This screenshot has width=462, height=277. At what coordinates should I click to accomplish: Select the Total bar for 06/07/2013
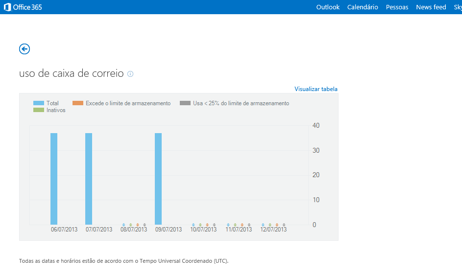pos(54,179)
